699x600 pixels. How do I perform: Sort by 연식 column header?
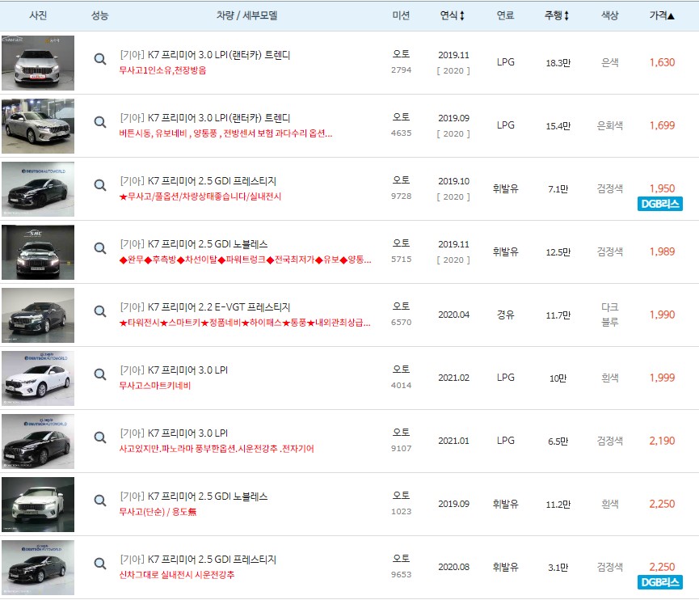pos(452,15)
